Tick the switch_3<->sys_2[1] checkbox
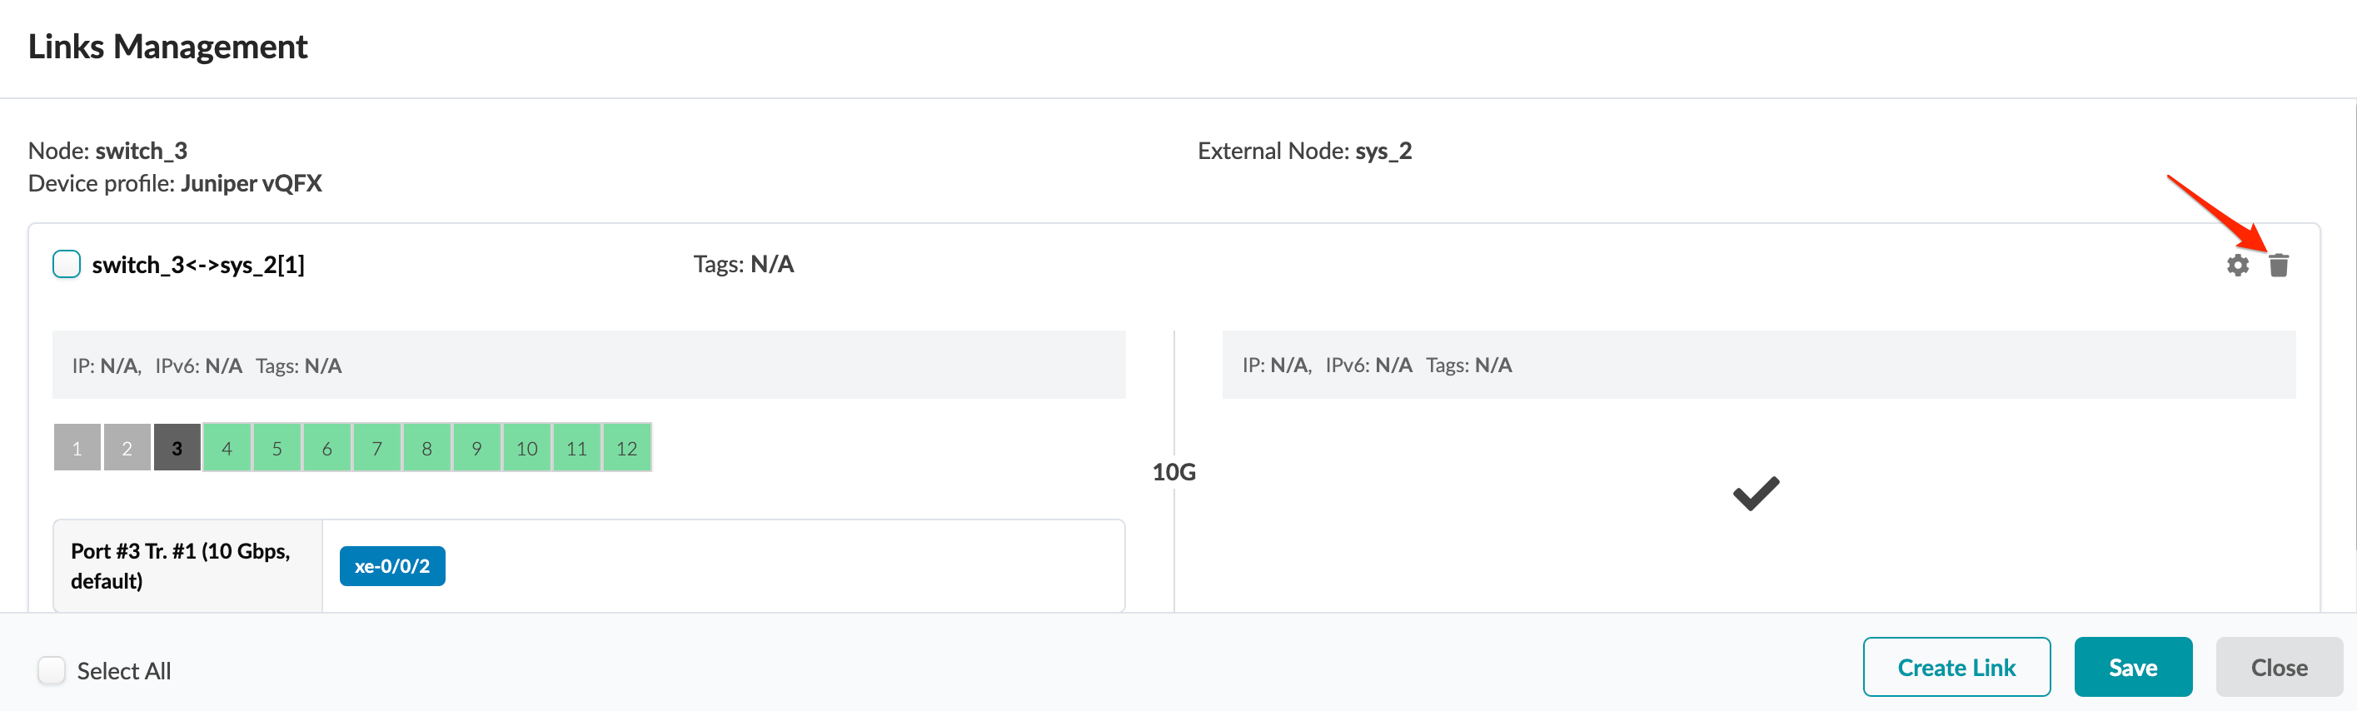Viewport: 2357px width, 711px height. click(67, 265)
